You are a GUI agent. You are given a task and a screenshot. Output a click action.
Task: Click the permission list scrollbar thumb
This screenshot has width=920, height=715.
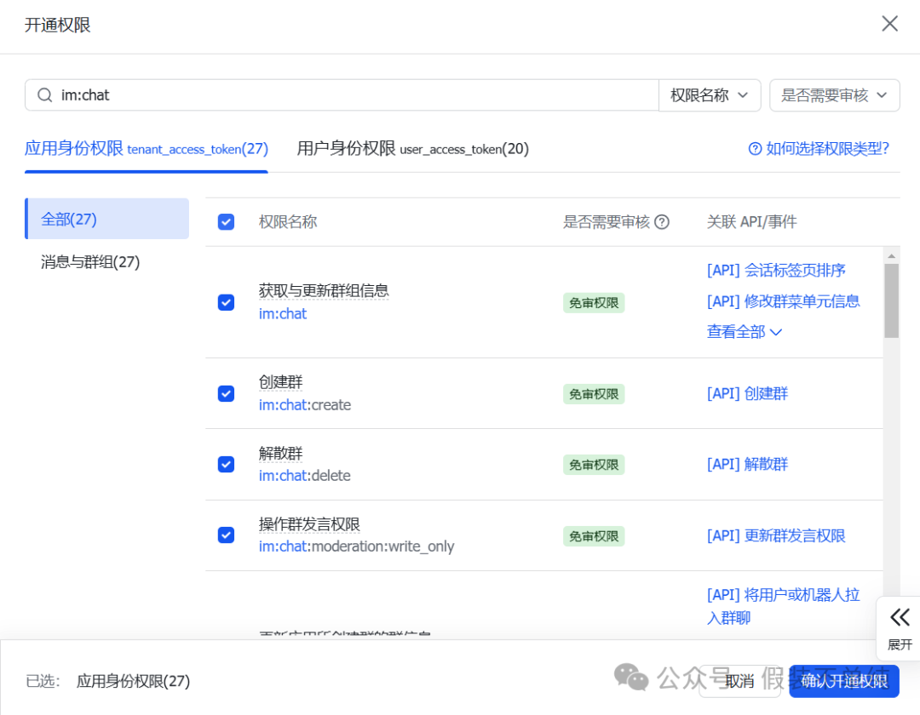[x=891, y=300]
